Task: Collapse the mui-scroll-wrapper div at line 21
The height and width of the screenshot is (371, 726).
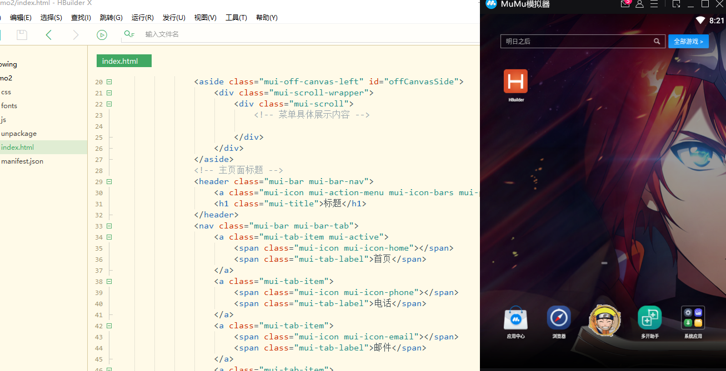Action: click(109, 93)
